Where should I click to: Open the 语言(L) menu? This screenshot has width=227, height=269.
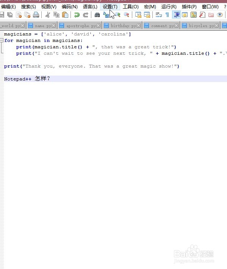tap(90, 7)
